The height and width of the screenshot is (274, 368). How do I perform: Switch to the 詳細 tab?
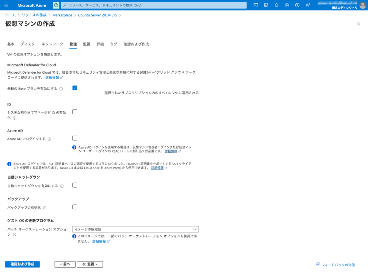pyautogui.click(x=100, y=44)
